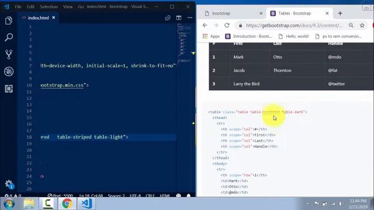The width and height of the screenshot is (374, 210).
Task: Open the Camtasia recorder taskbar icon
Action: (48, 204)
